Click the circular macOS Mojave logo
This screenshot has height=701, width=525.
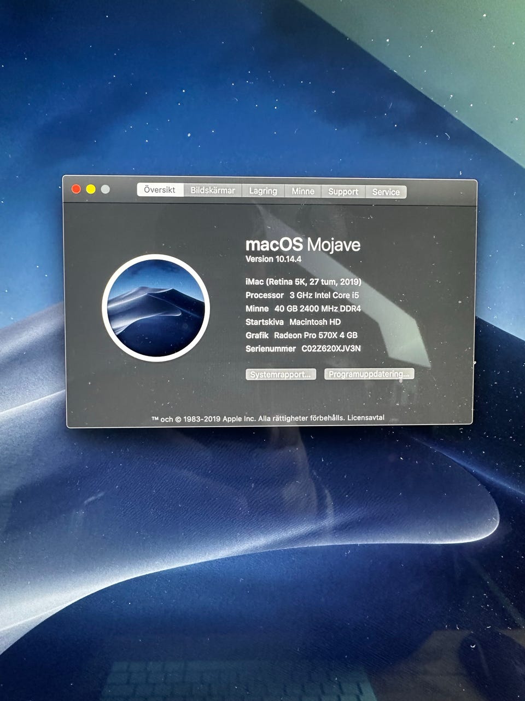[155, 308]
